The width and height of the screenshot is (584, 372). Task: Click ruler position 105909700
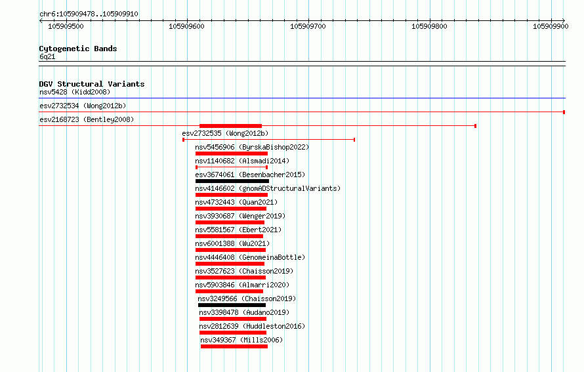(308, 26)
